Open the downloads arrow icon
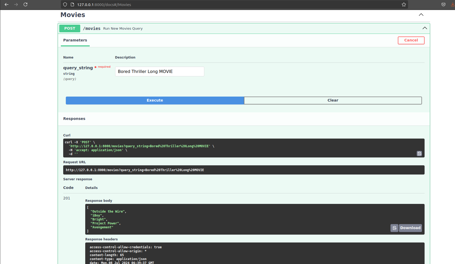 tap(453, 4)
